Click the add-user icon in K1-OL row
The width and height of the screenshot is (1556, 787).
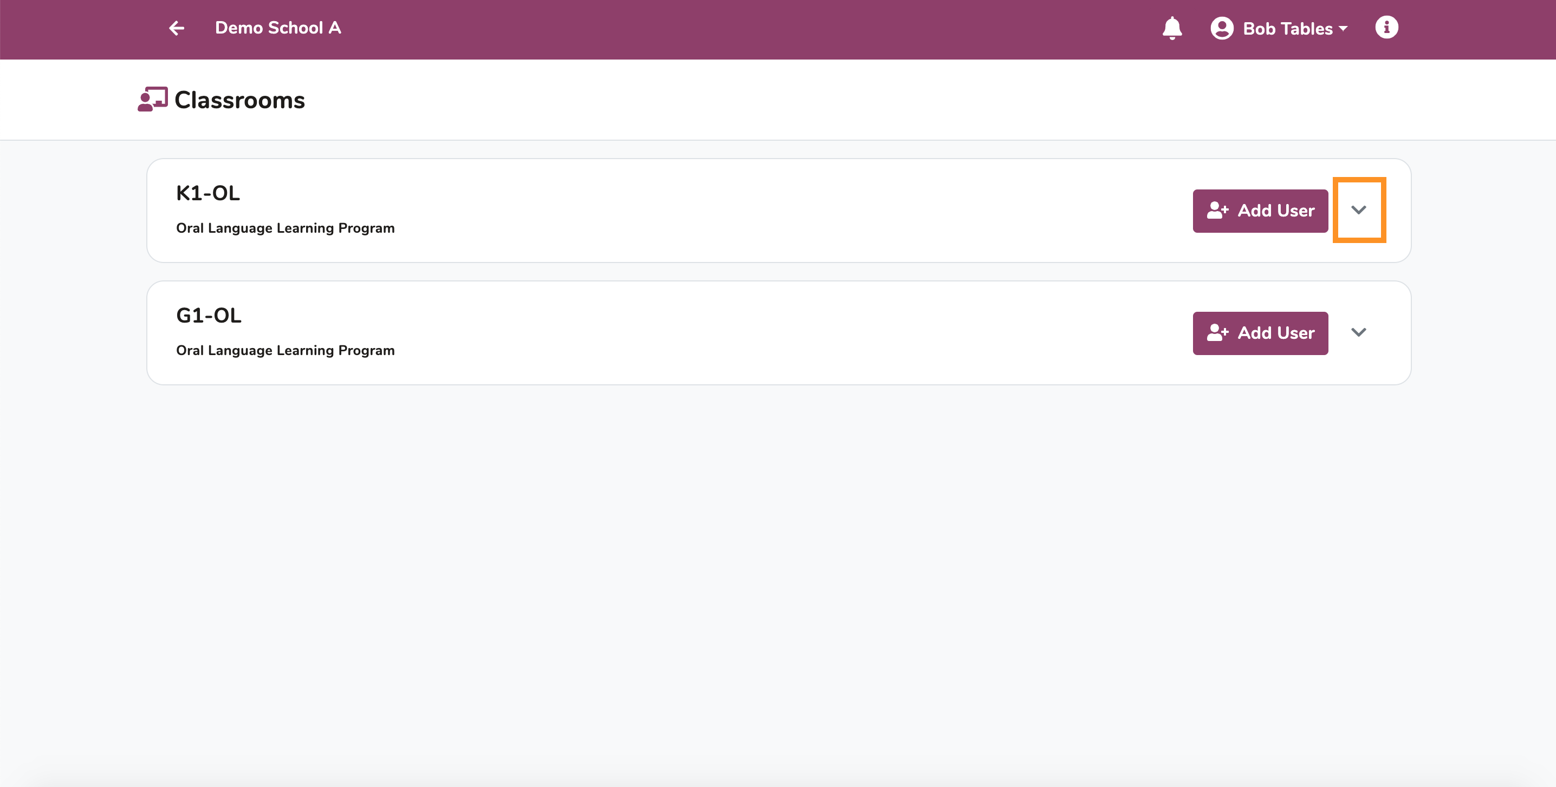(1217, 211)
